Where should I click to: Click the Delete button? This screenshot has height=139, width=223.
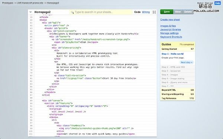pyautogui.click(x=188, y=12)
